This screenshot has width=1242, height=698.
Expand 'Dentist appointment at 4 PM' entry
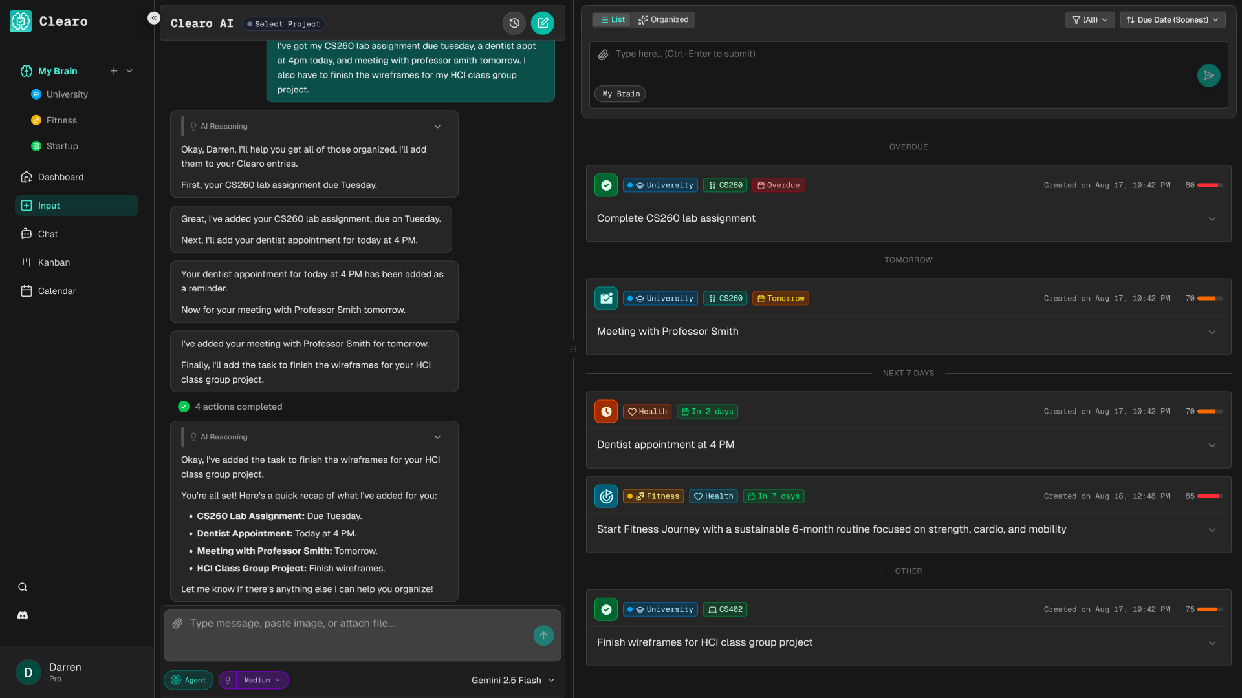click(x=1212, y=445)
